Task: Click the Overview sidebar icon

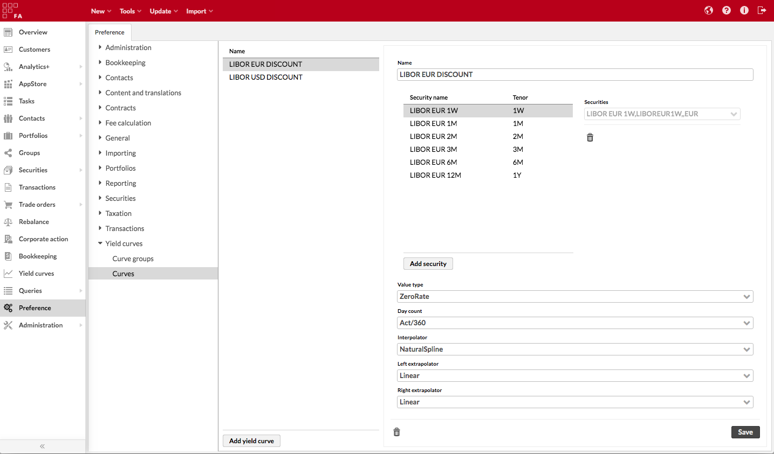Action: [x=8, y=32]
